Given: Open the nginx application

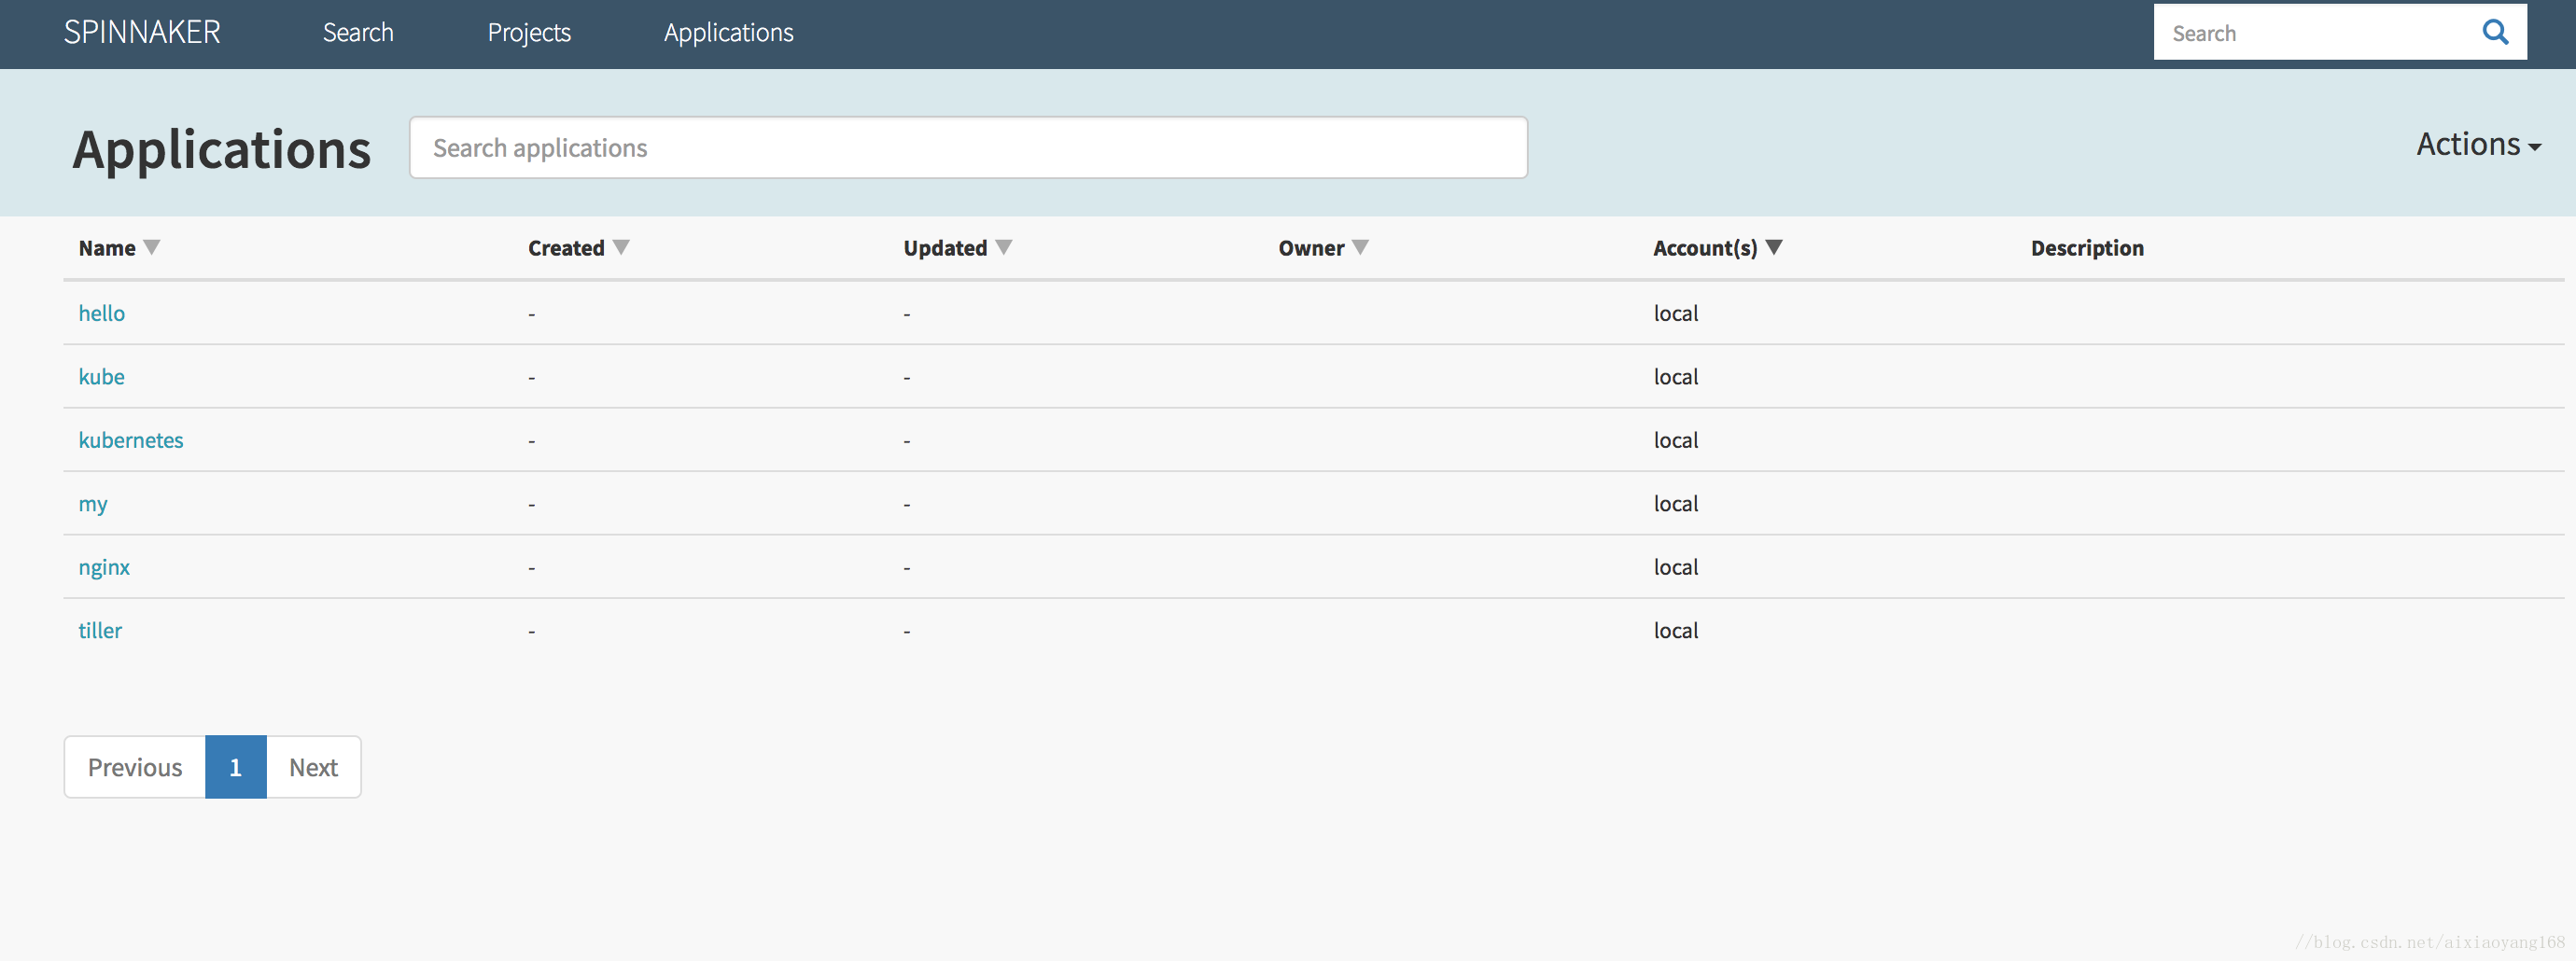Looking at the screenshot, I should tap(104, 567).
